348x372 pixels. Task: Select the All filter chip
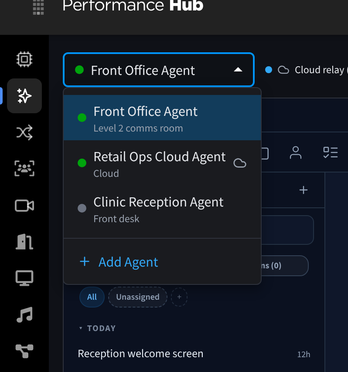pos(92,297)
